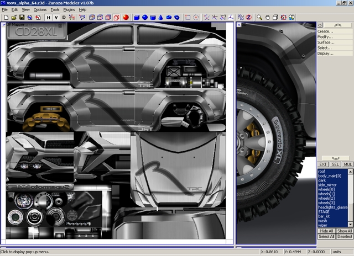Select the Zoom magnifier tool
354x256 pixels.
pos(258,18)
